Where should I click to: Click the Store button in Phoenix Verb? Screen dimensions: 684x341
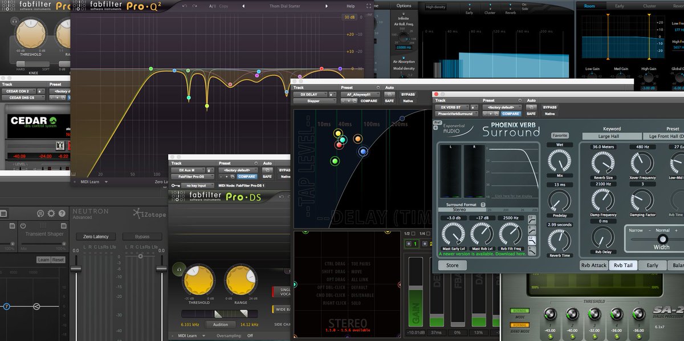point(452,265)
